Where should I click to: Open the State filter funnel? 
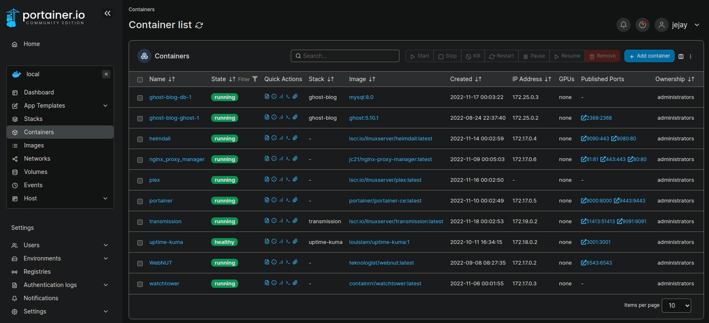point(255,79)
